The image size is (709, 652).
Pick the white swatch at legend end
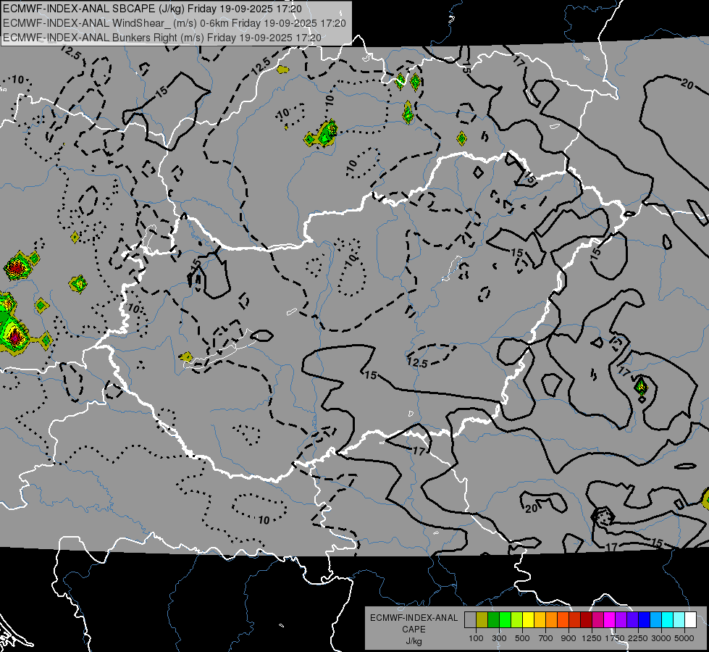(x=690, y=619)
